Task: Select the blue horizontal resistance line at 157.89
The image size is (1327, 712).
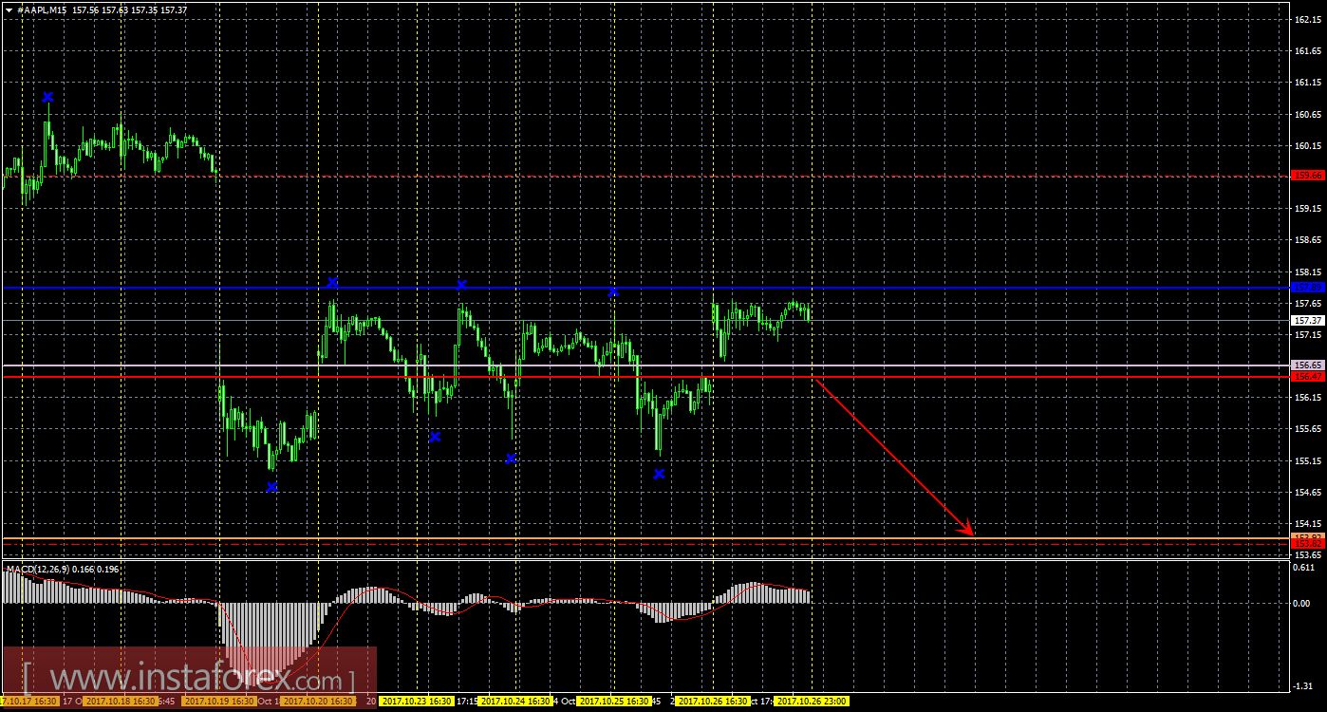Action: click(x=645, y=287)
